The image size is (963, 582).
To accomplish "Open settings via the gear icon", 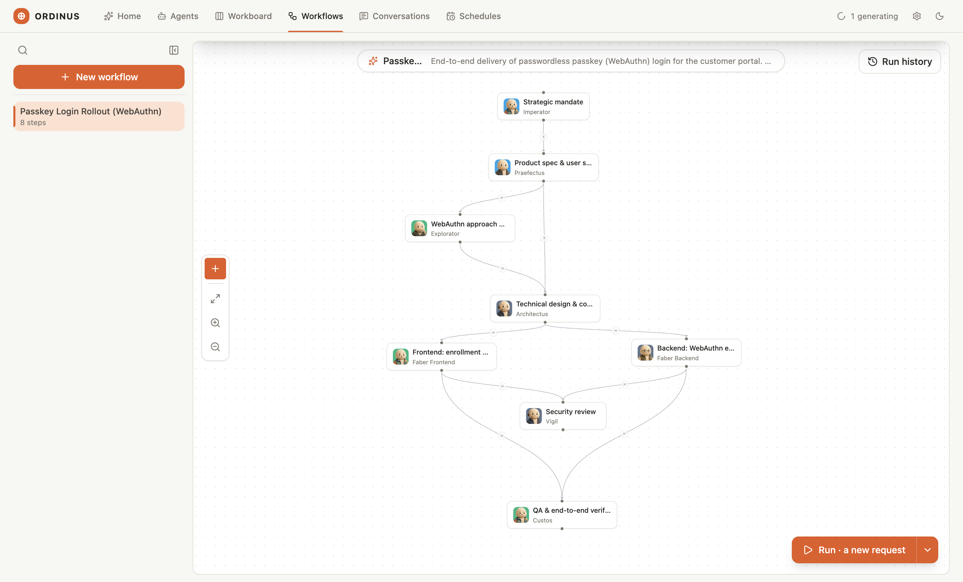I will (x=917, y=16).
